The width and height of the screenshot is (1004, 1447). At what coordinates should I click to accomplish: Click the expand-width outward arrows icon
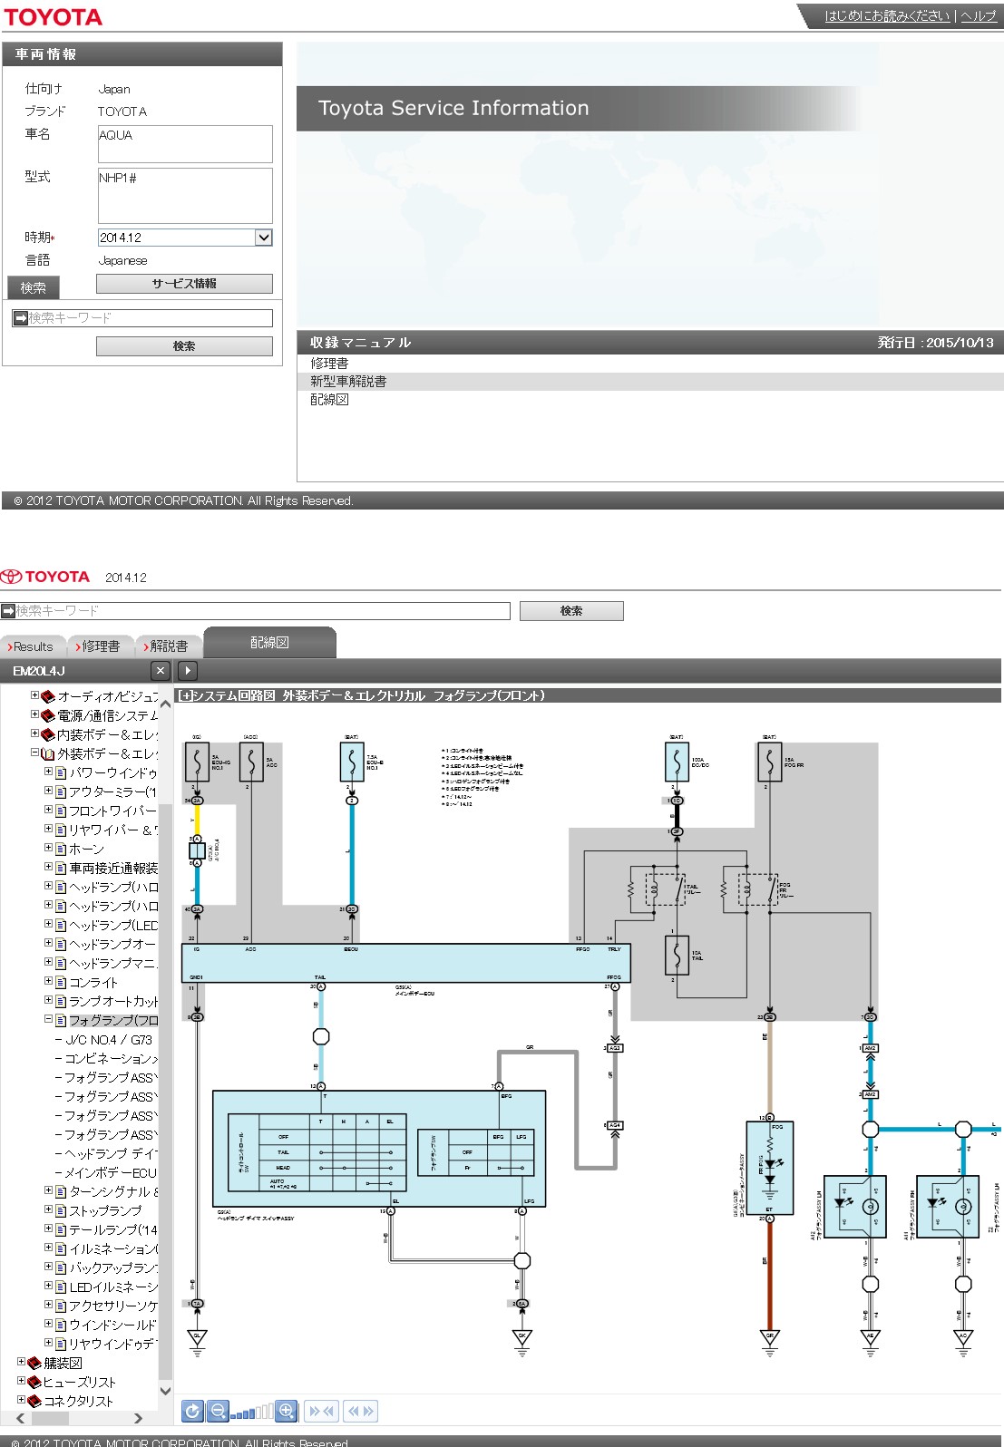point(361,1411)
